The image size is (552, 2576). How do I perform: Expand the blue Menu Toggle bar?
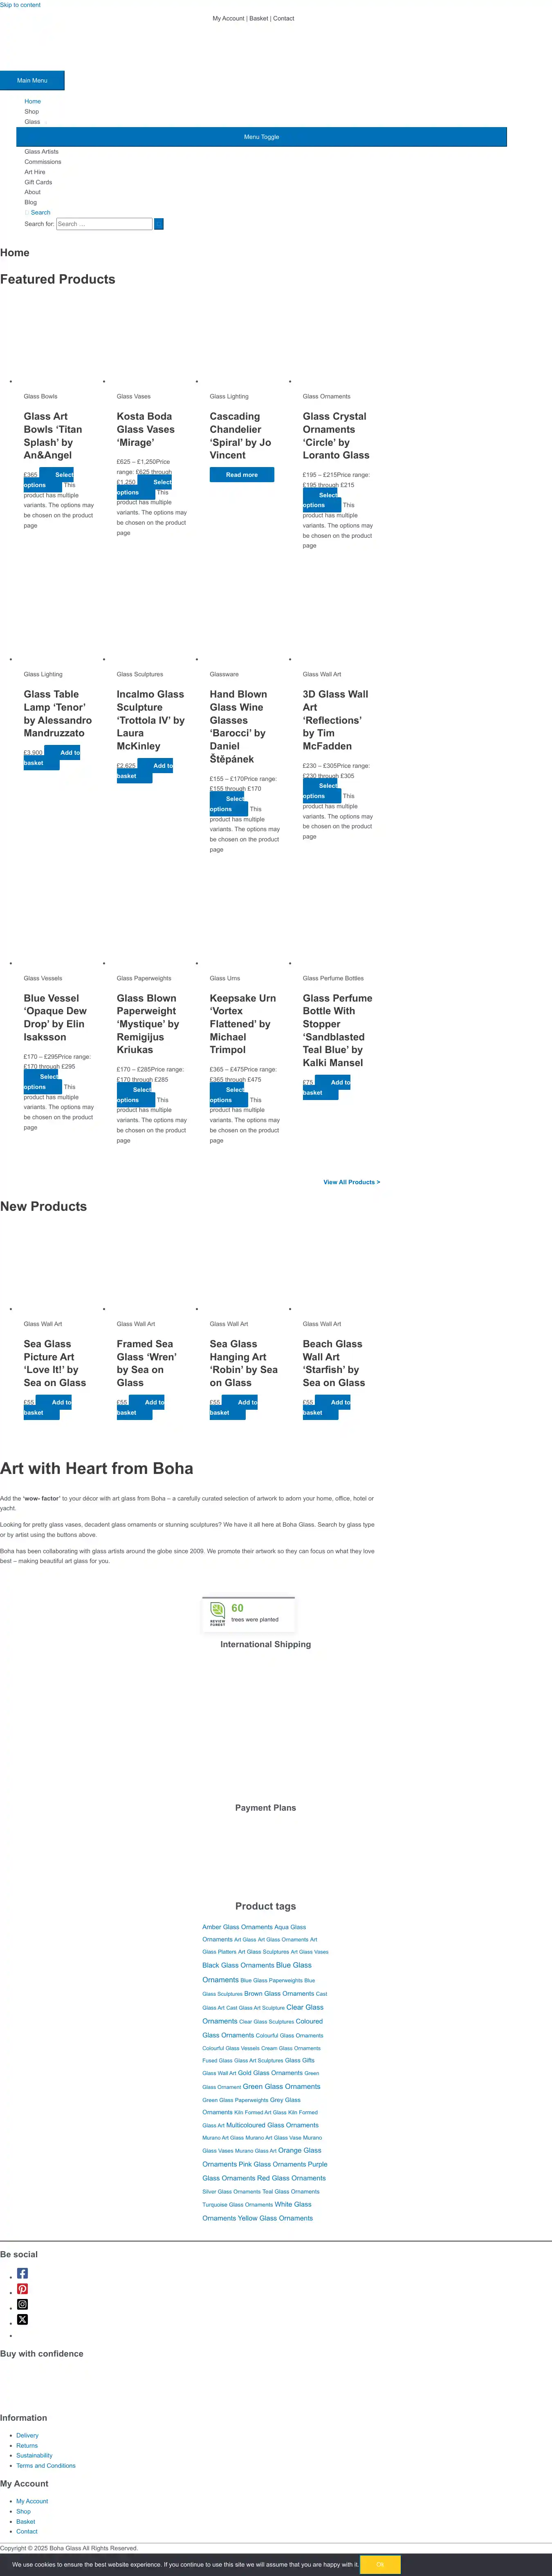click(x=261, y=137)
